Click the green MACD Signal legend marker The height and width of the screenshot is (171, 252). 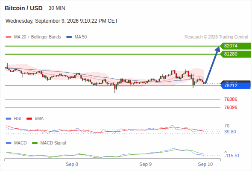point(35,143)
